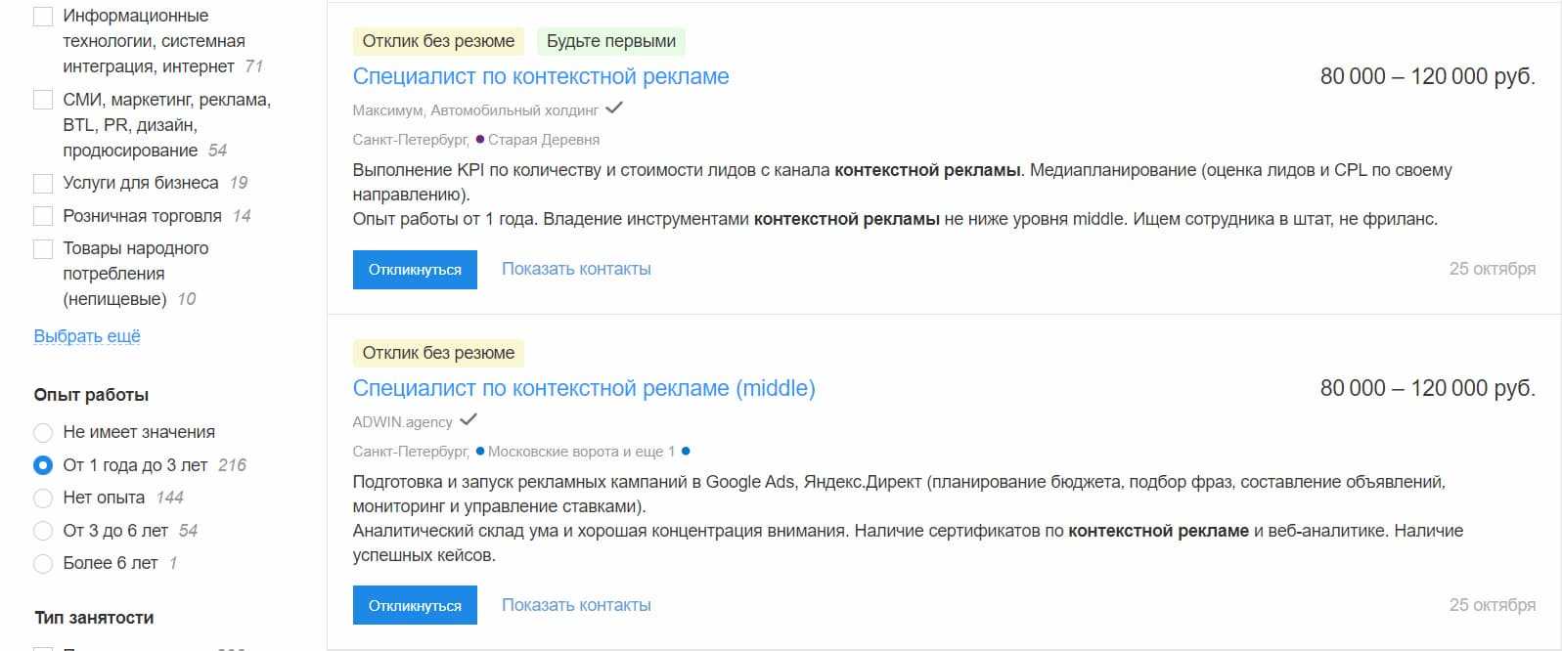Viewport: 1562px width, 651px height.
Task: Select Более 6 лет experience option
Action: [43, 564]
